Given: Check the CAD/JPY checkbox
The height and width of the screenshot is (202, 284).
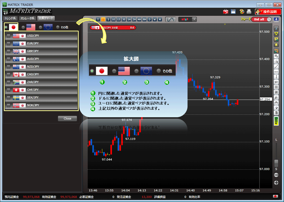Looking at the screenshot, I should pos(8,74).
